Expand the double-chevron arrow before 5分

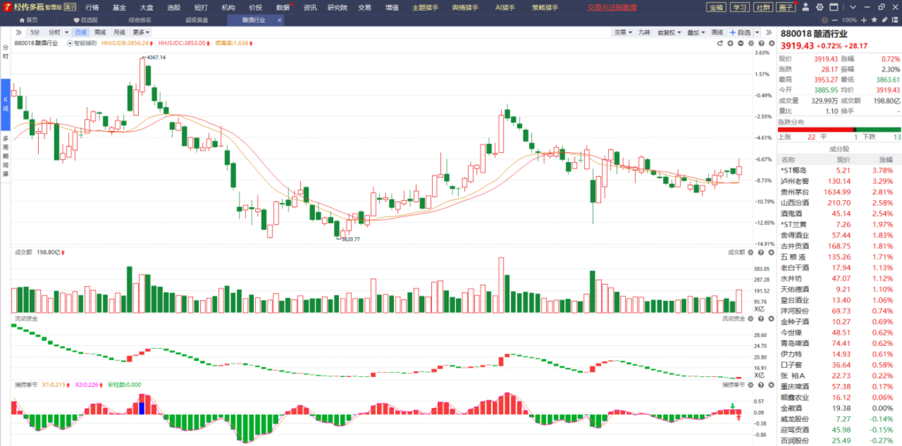18,32
